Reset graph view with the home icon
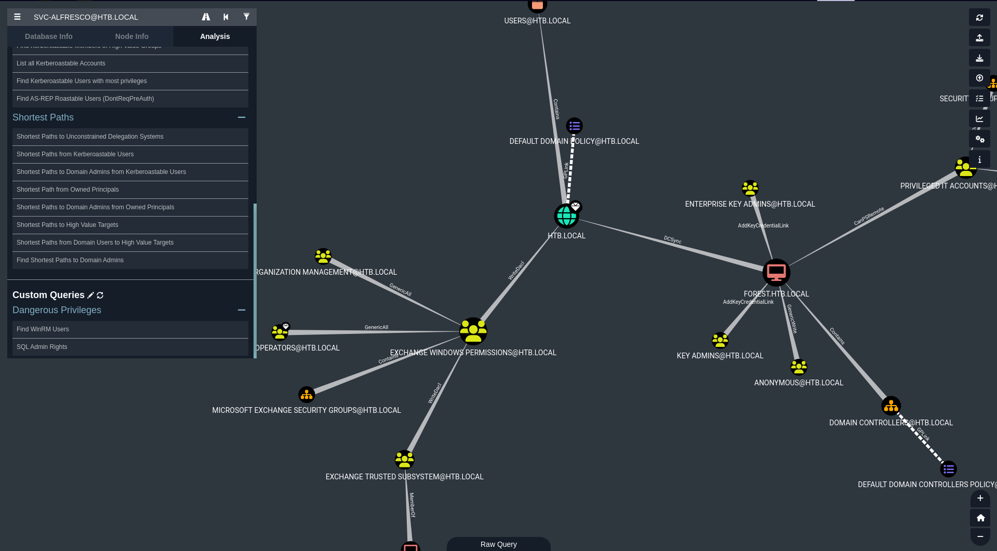Viewport: 997px width, 551px height. [980, 518]
